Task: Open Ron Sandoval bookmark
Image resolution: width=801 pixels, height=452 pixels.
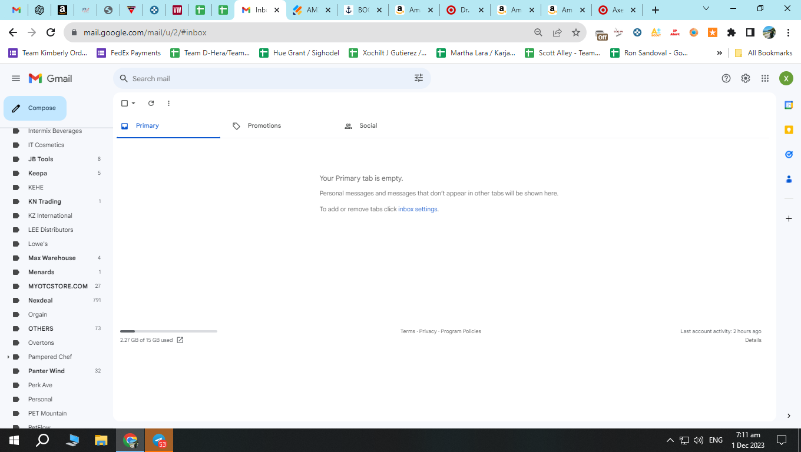Action: pos(649,53)
